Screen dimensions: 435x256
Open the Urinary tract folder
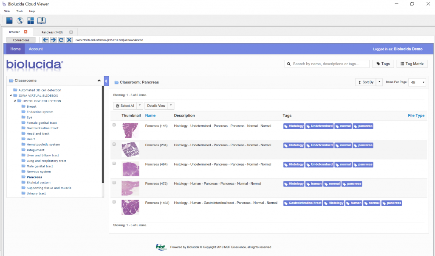pyautogui.click(x=36, y=193)
